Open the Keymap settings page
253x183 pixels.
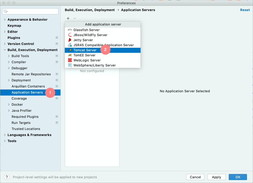(x=14, y=26)
